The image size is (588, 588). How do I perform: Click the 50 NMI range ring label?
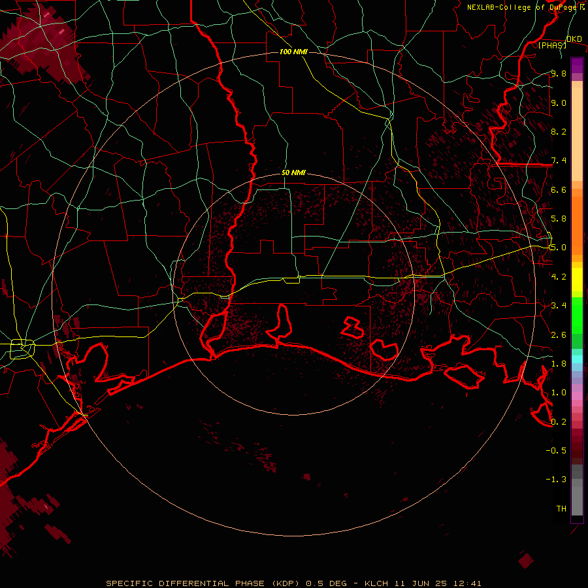point(293,172)
